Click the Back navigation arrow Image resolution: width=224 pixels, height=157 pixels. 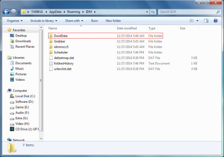click(x=6, y=12)
